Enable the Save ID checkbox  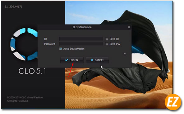pos(107,39)
